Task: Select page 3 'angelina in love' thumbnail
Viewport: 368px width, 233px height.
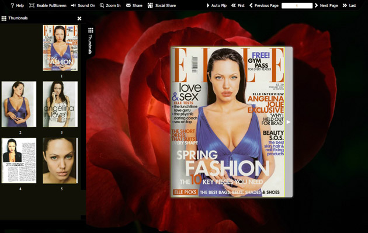Action: [x=60, y=104]
